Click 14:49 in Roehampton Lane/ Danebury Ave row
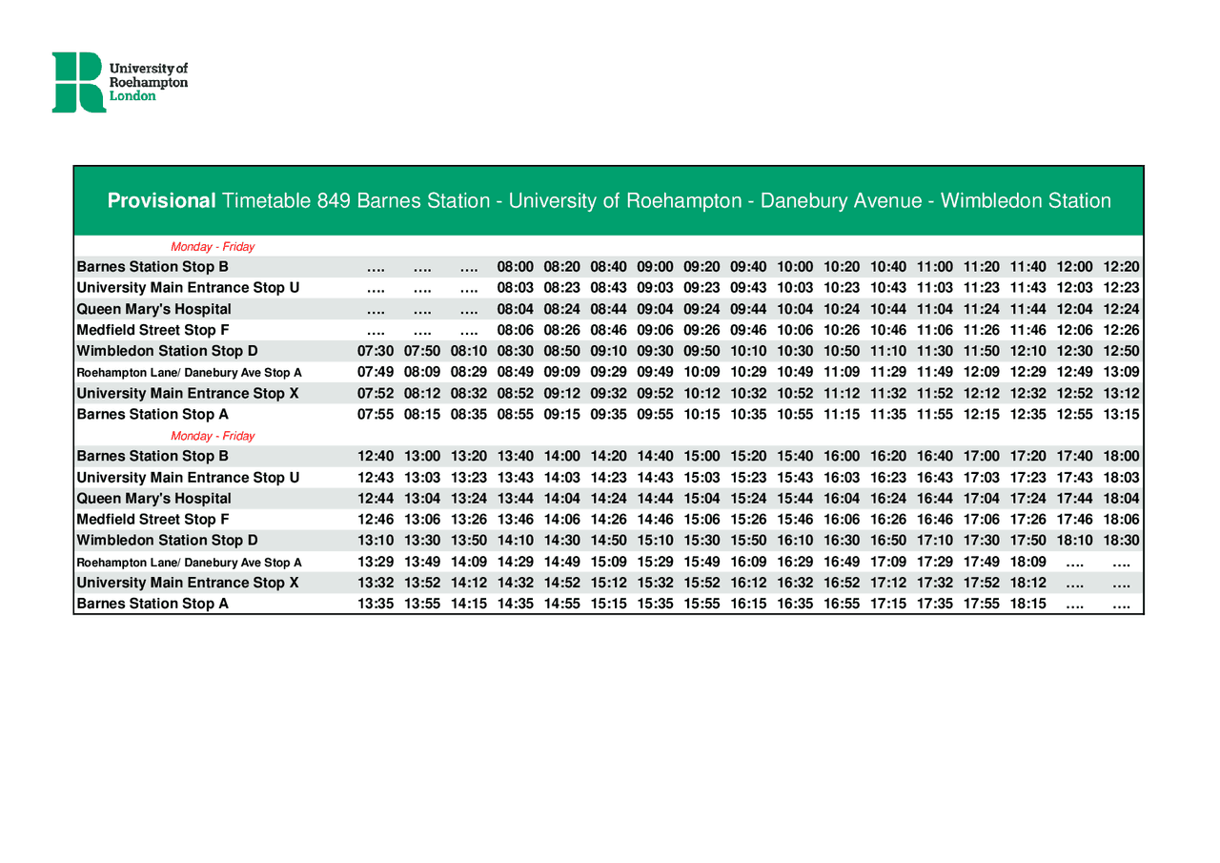 (562, 561)
